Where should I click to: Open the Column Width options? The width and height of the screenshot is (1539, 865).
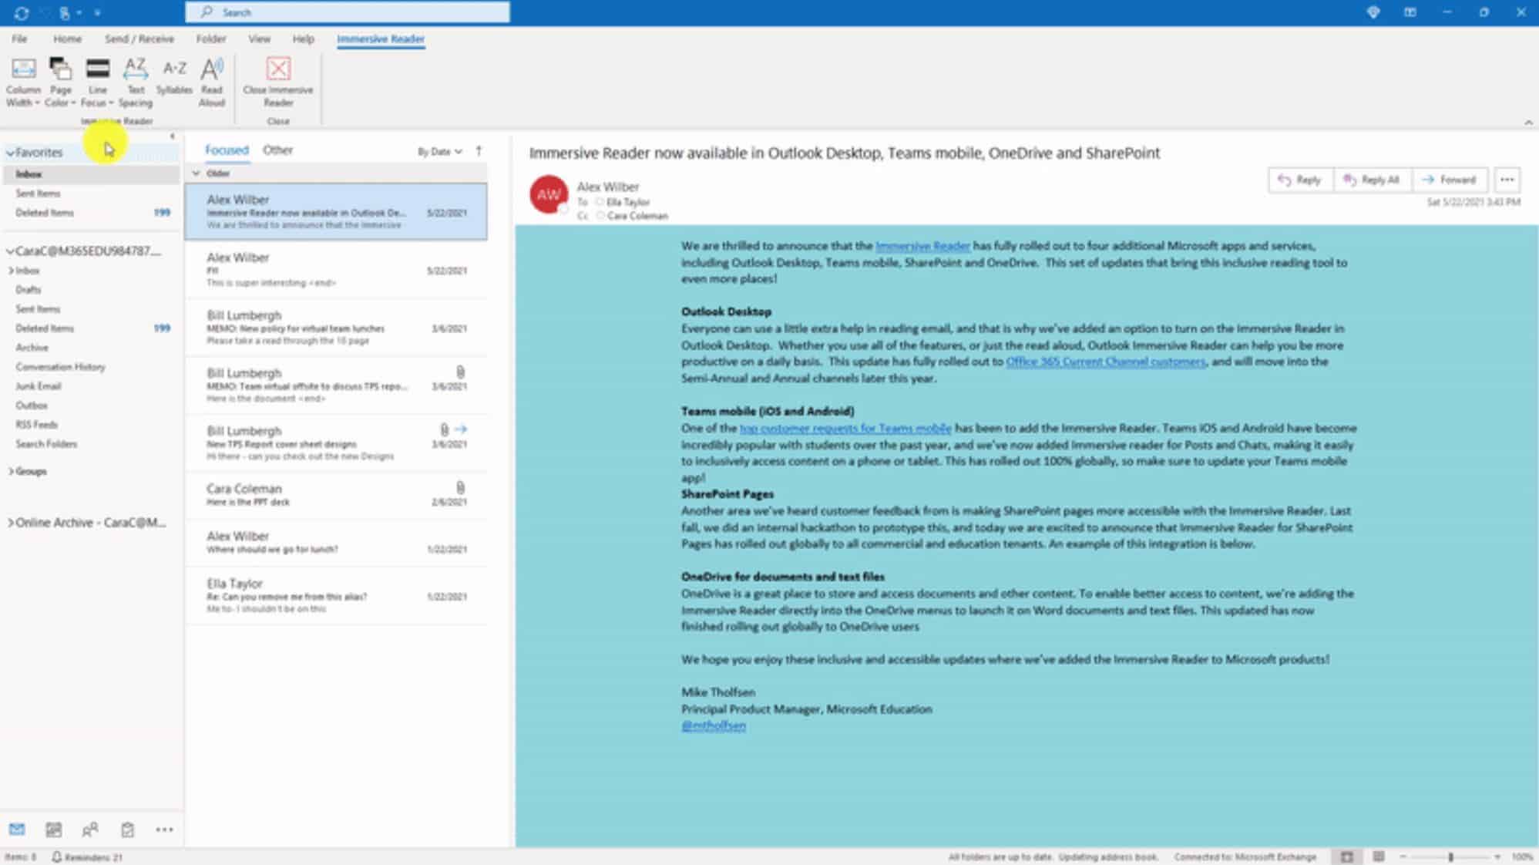coord(23,82)
